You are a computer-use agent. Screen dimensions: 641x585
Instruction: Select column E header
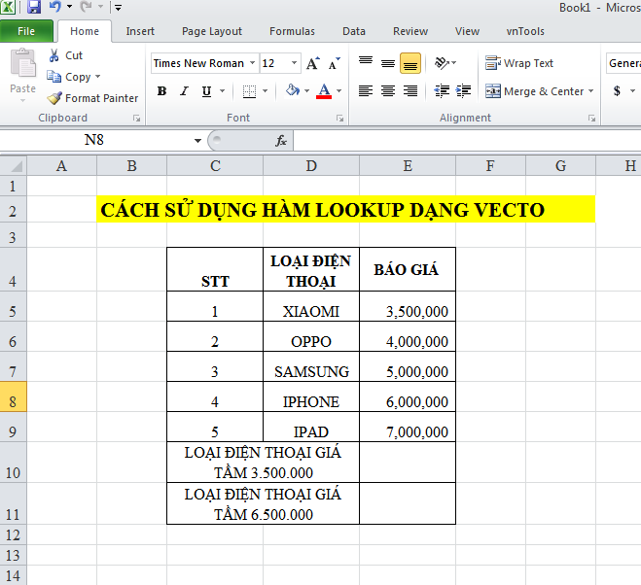[x=408, y=166]
